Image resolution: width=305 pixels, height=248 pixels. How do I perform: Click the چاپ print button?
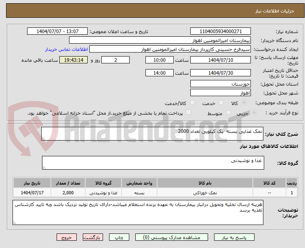click(119, 237)
